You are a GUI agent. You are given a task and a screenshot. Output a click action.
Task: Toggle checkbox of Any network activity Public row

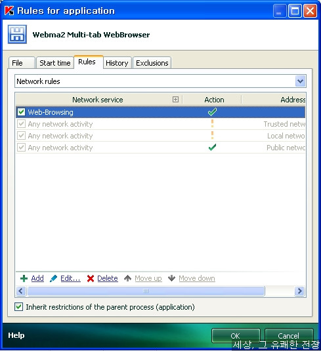click(x=21, y=148)
